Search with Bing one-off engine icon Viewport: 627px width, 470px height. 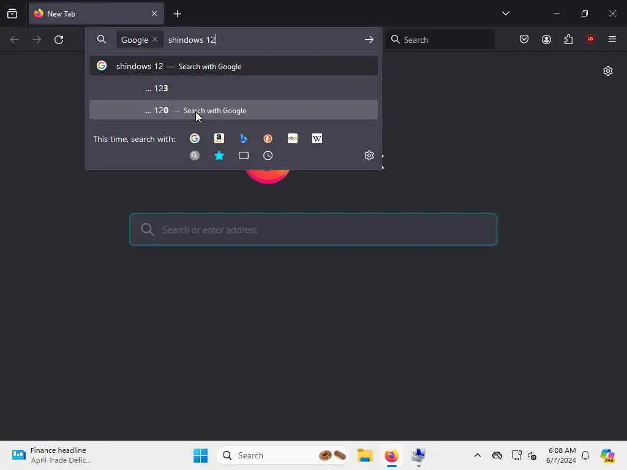click(x=244, y=138)
